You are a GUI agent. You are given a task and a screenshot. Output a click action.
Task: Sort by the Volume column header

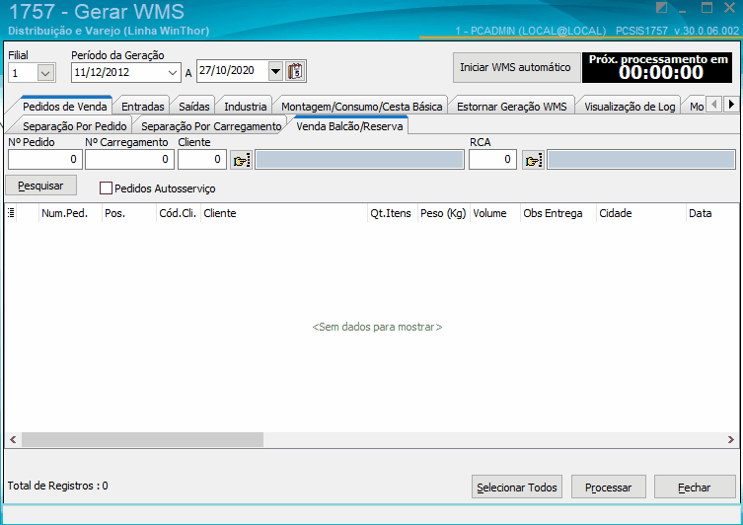click(494, 213)
